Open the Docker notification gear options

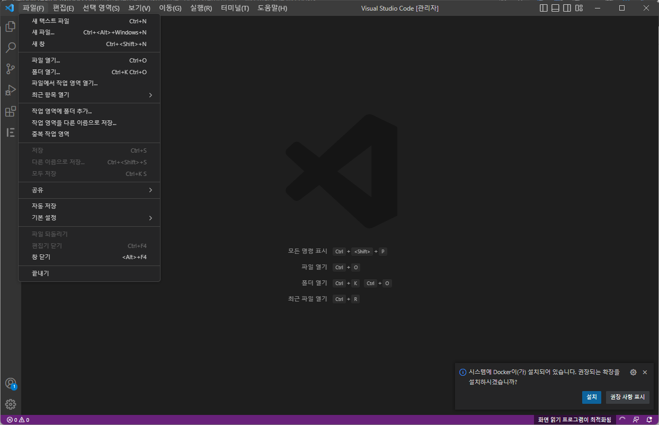tap(633, 373)
